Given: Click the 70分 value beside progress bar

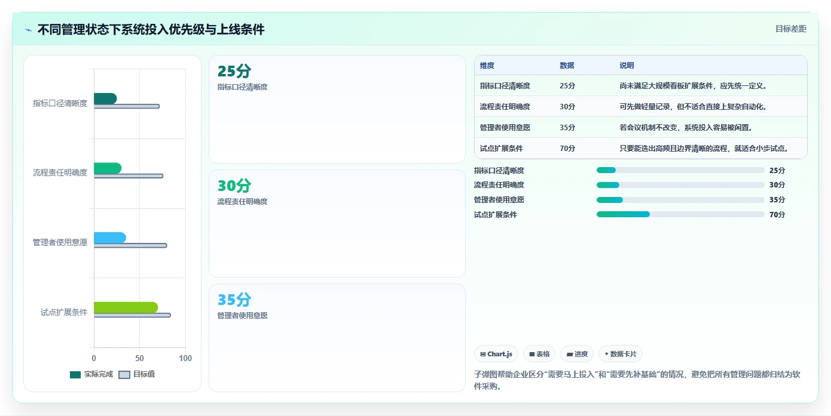Looking at the screenshot, I should (777, 215).
